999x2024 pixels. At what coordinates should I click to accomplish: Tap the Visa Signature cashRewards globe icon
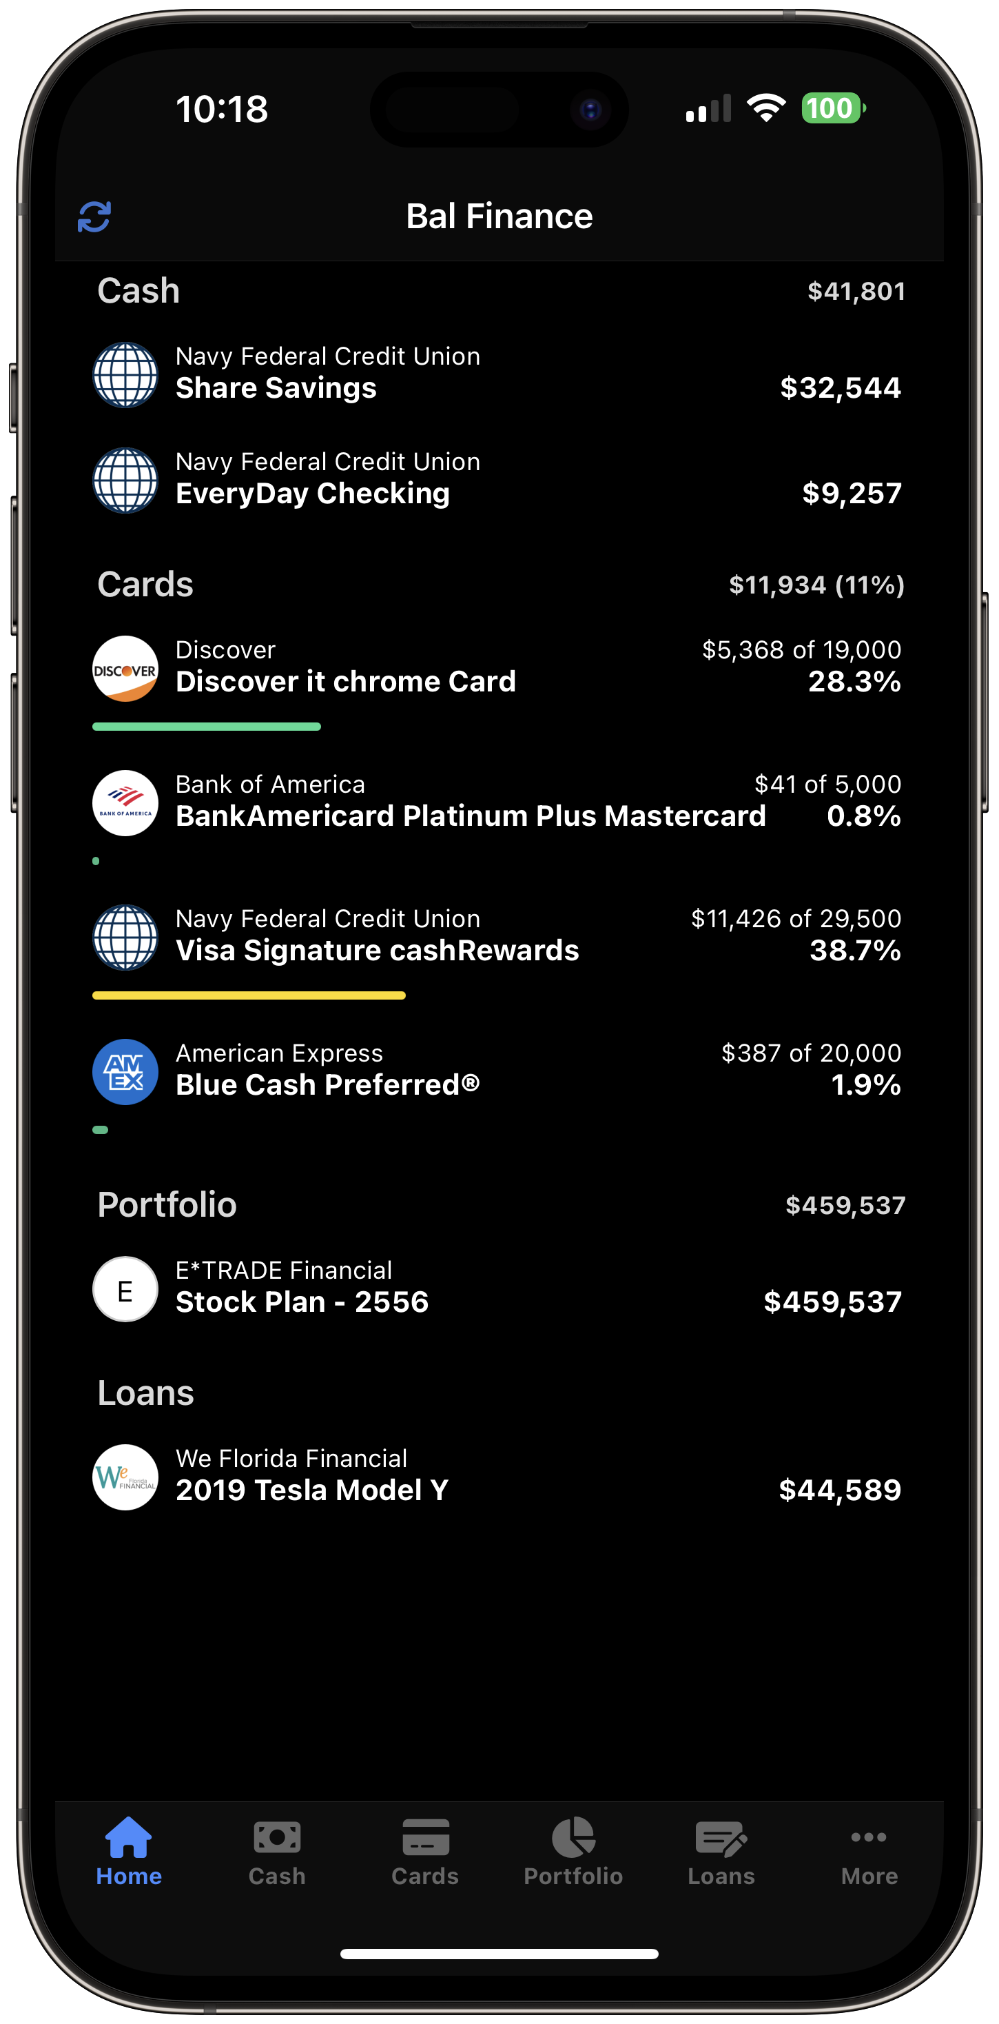tap(125, 938)
